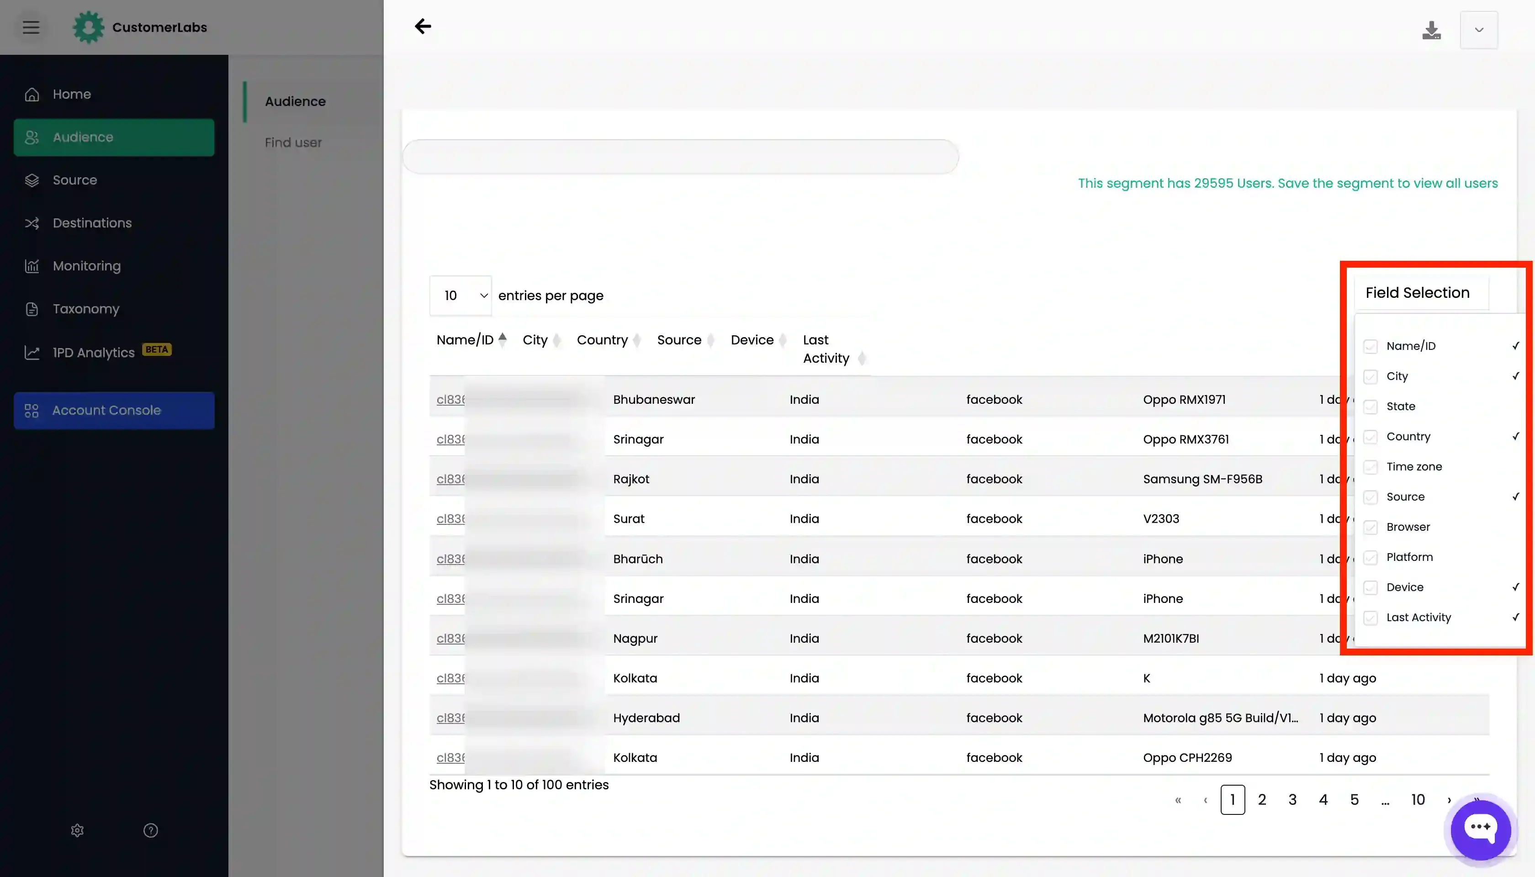Go to page 4
Viewport: 1535px width, 877px height.
point(1323,800)
